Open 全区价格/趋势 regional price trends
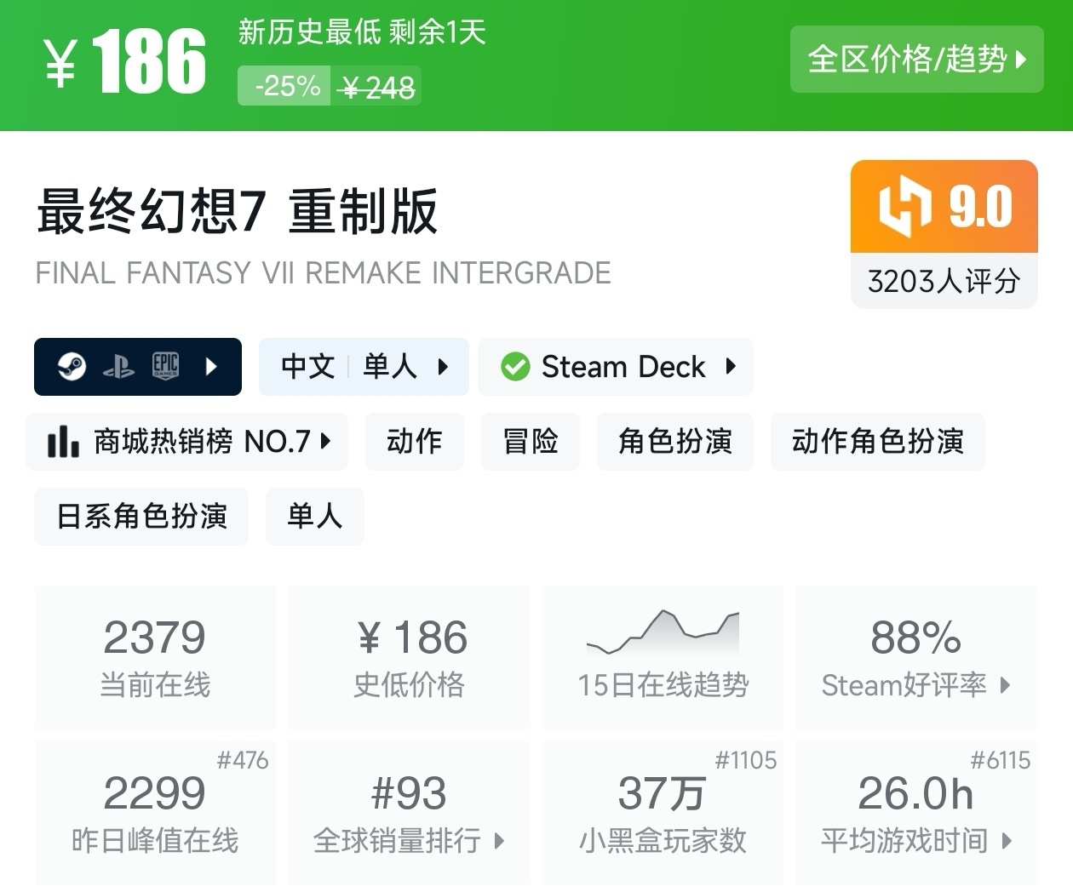Screen dimensions: 1073x892 [x=916, y=60]
